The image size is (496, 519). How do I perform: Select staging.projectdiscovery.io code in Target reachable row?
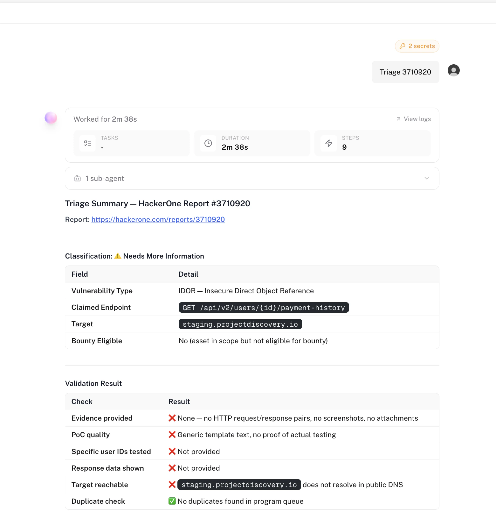click(239, 485)
